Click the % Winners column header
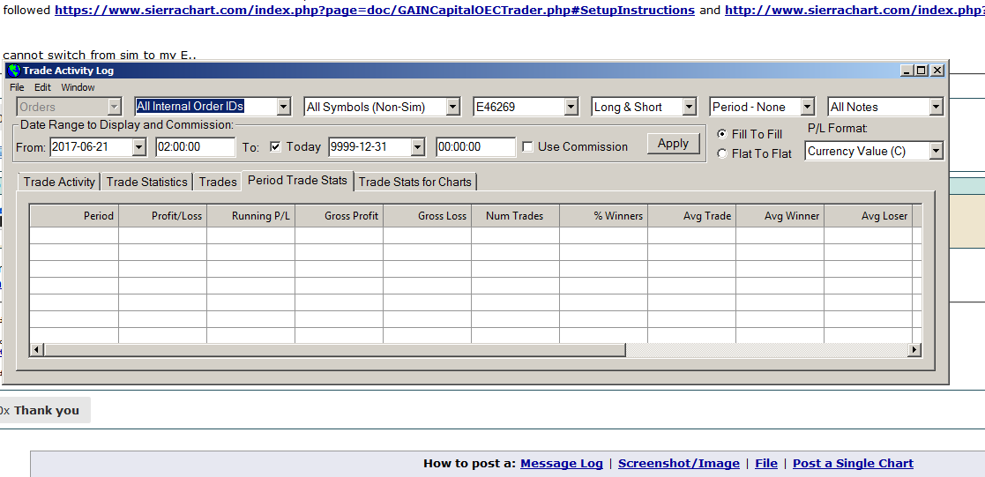 pyautogui.click(x=604, y=215)
